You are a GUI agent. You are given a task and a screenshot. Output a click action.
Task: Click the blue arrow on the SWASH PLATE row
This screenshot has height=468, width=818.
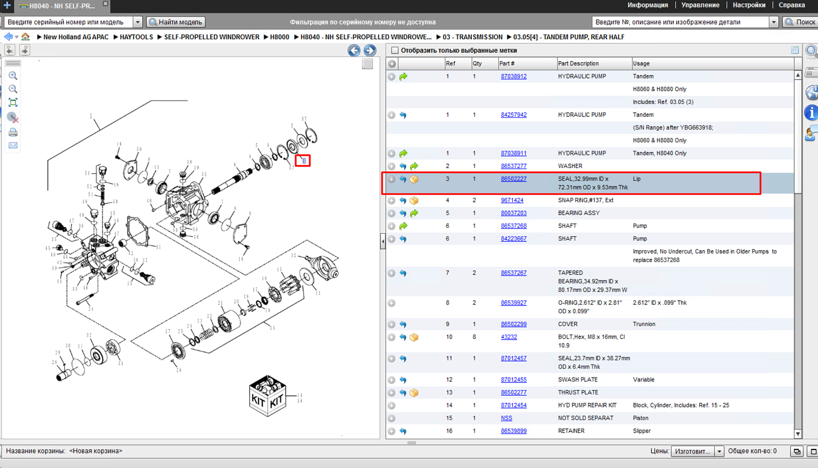[x=403, y=380]
